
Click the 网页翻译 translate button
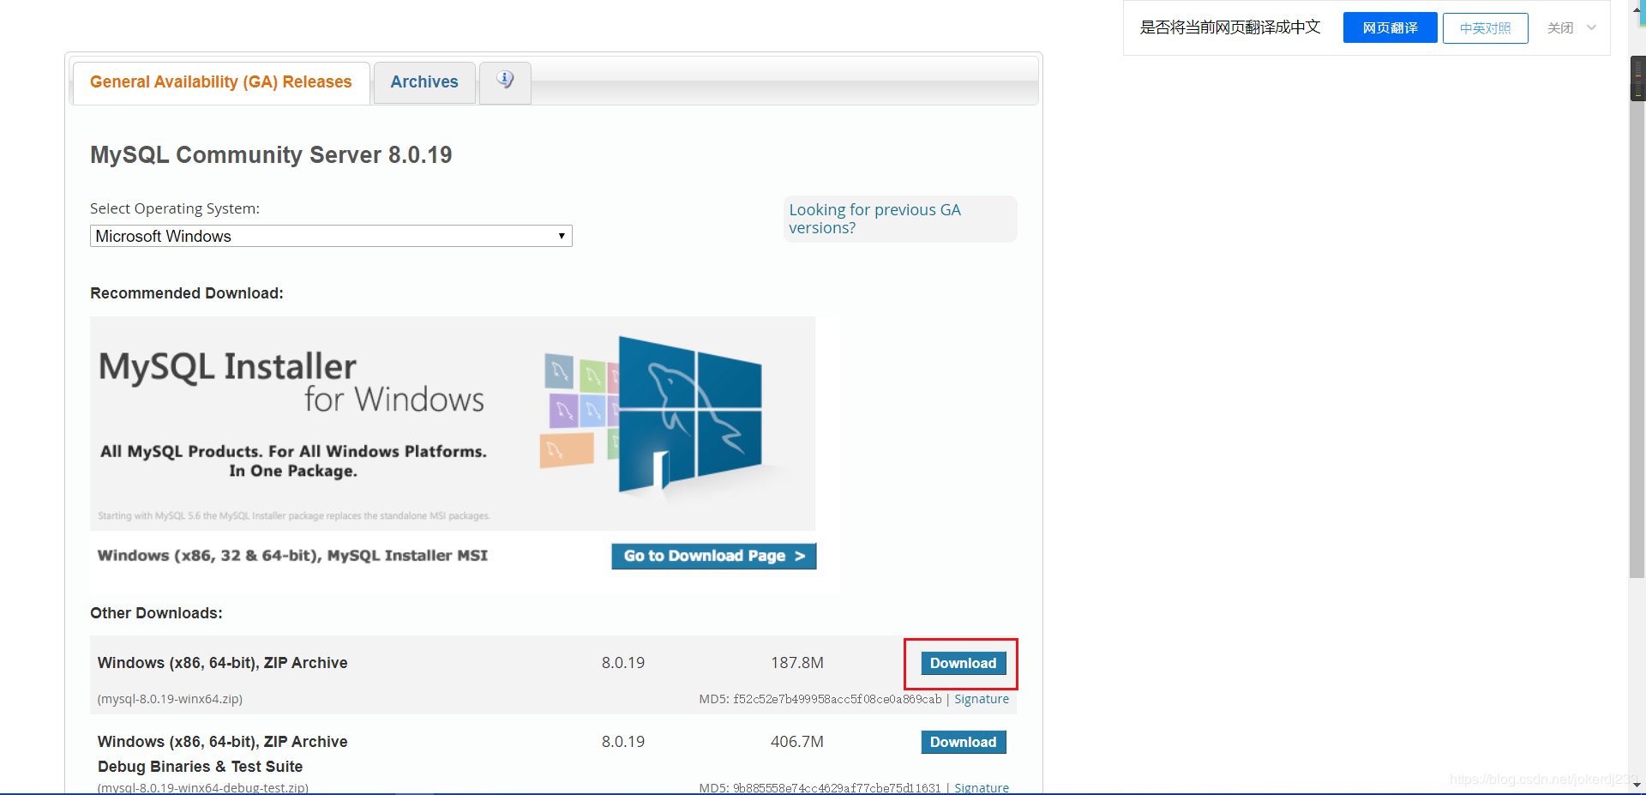[x=1390, y=27]
